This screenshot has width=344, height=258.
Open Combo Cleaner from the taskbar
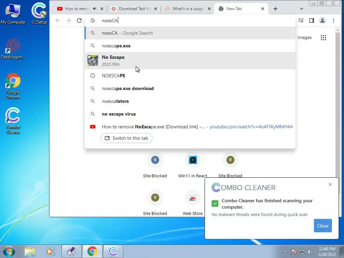point(113,251)
